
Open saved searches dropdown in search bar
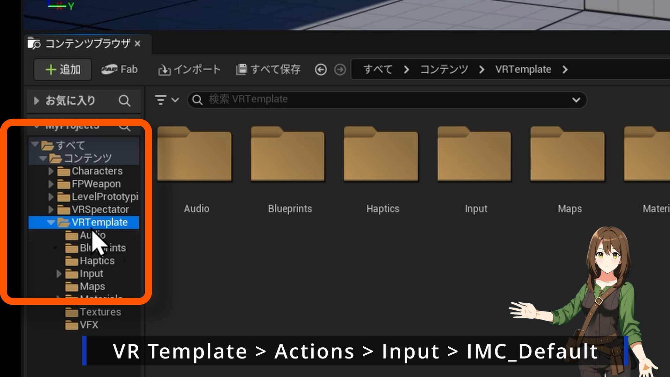tap(576, 100)
